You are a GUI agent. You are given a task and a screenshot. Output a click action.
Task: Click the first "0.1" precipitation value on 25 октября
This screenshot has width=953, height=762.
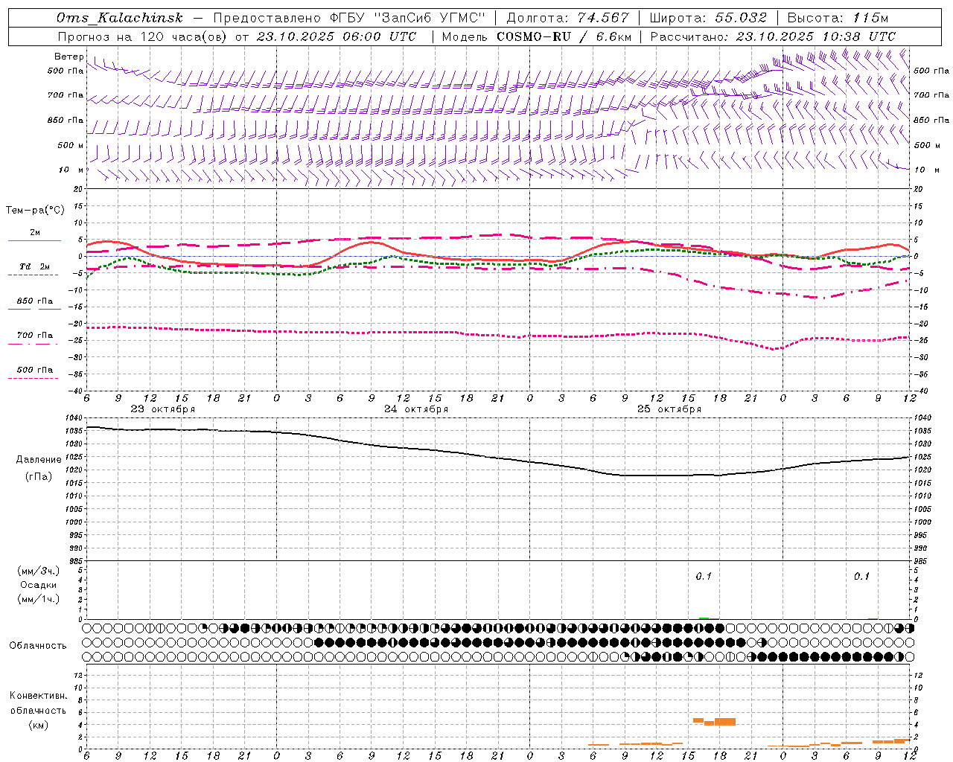click(x=704, y=577)
